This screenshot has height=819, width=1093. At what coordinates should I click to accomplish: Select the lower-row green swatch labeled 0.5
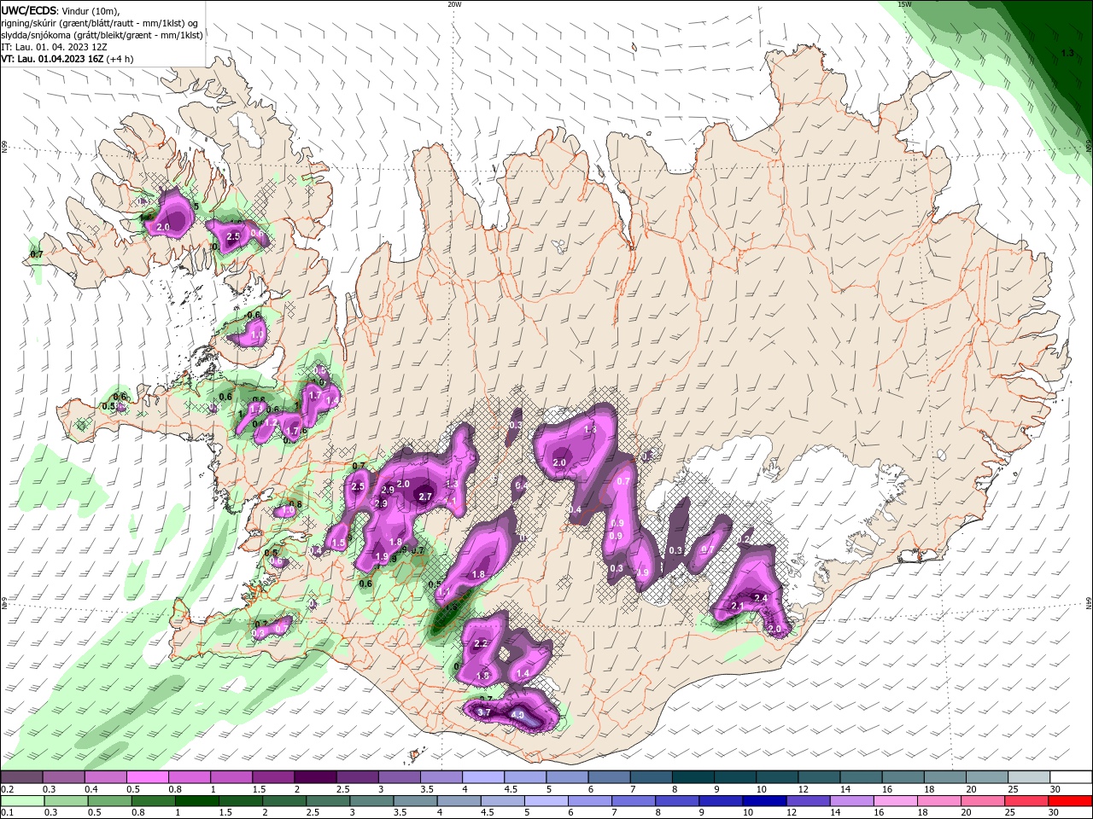click(109, 801)
